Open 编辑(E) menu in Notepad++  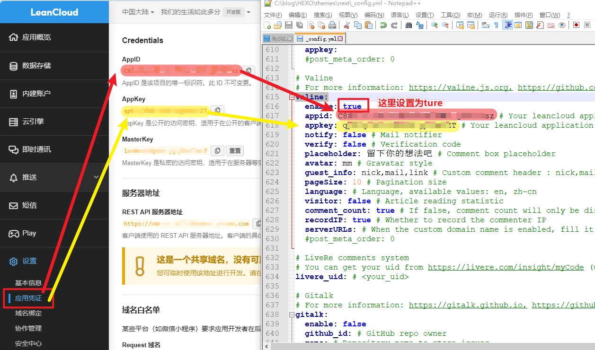click(x=298, y=15)
